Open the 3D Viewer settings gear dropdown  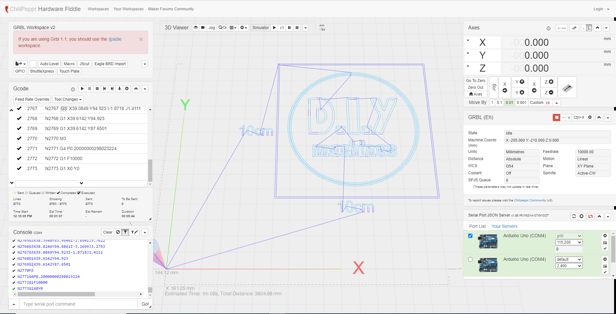coord(244,28)
